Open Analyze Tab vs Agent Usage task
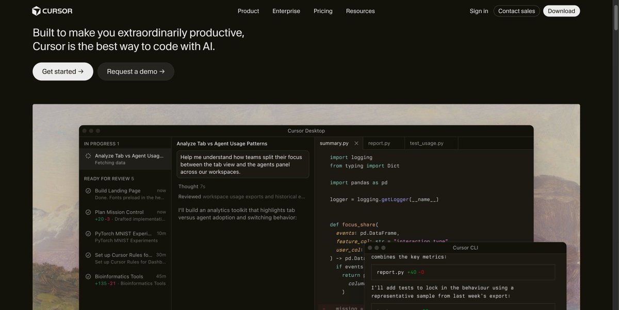 tap(125, 159)
